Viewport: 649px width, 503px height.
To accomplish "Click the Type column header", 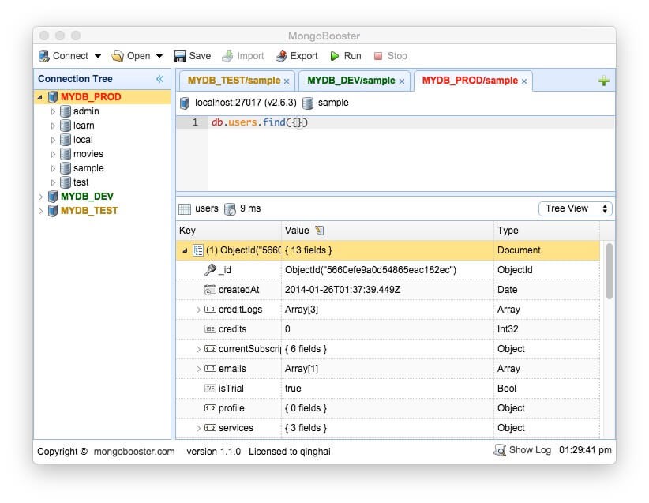I will tap(546, 230).
